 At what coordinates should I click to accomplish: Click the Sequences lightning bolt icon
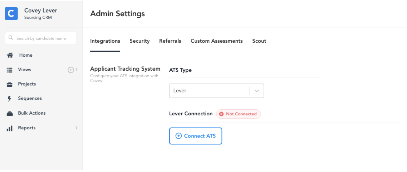[10, 98]
